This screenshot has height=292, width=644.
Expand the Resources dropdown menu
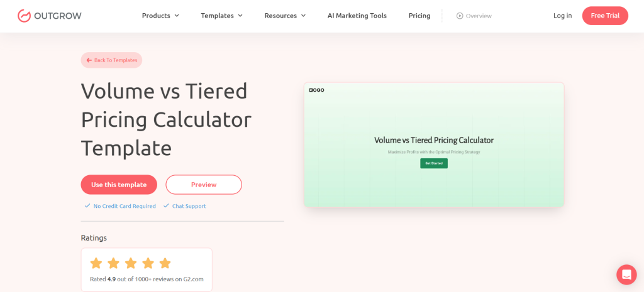tap(285, 16)
